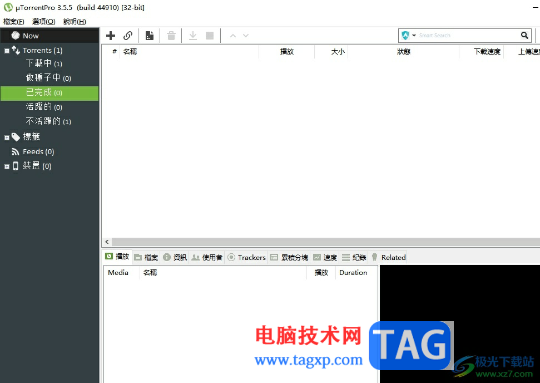Switch to the 播放 detail tab
Screen dimensions: 540x383
click(x=118, y=257)
